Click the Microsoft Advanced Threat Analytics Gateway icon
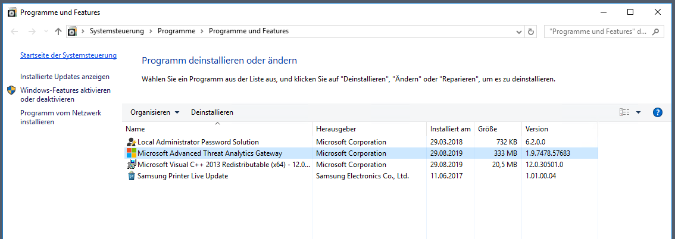Image resolution: width=675 pixels, height=239 pixels. [x=132, y=153]
